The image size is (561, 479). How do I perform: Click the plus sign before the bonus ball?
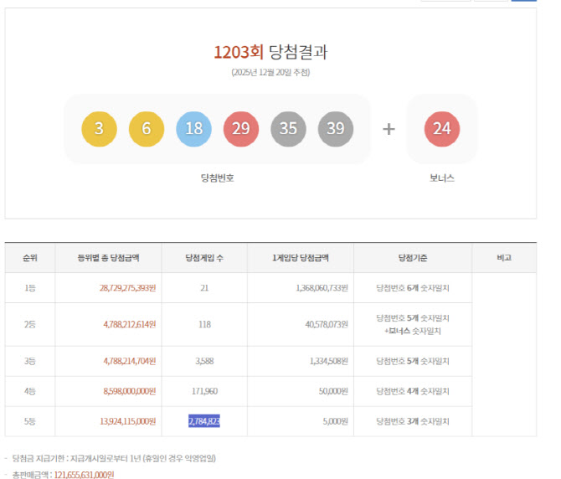pyautogui.click(x=389, y=129)
